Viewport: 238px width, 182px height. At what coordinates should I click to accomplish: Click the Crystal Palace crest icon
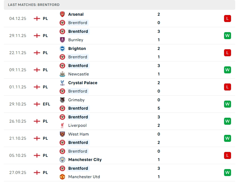click(x=62, y=83)
